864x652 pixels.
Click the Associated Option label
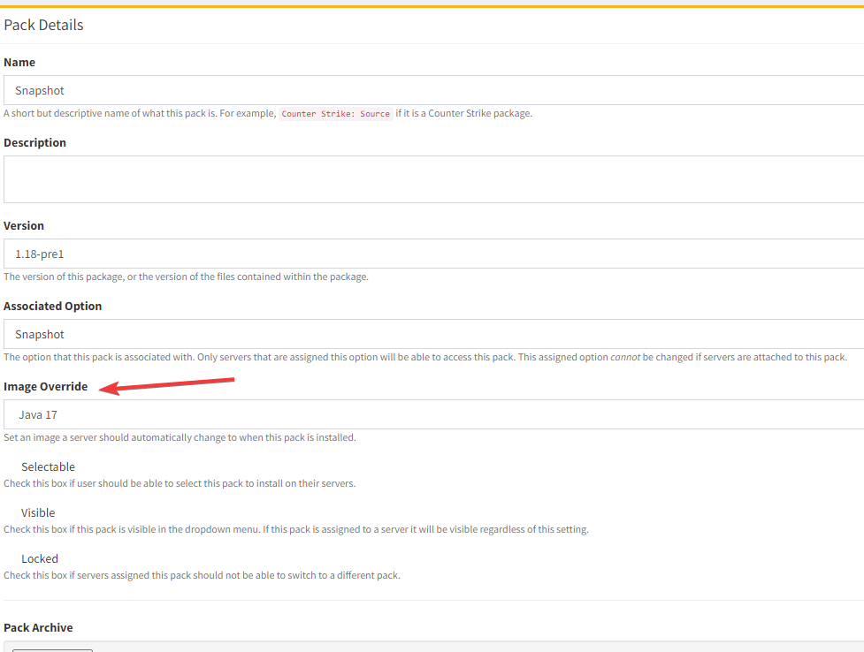tap(52, 306)
